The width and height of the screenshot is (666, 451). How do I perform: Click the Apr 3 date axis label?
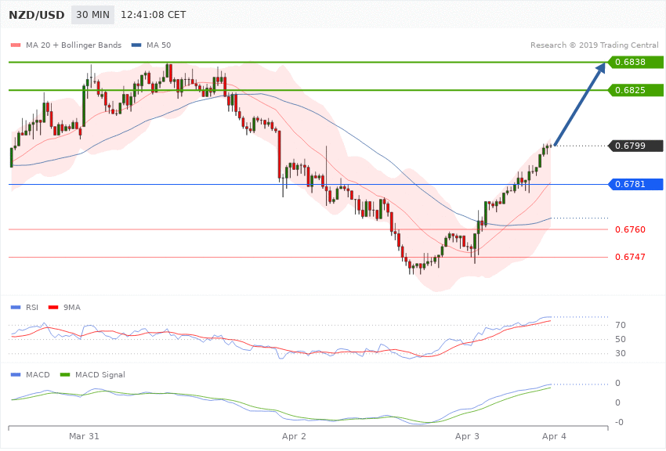(x=467, y=436)
